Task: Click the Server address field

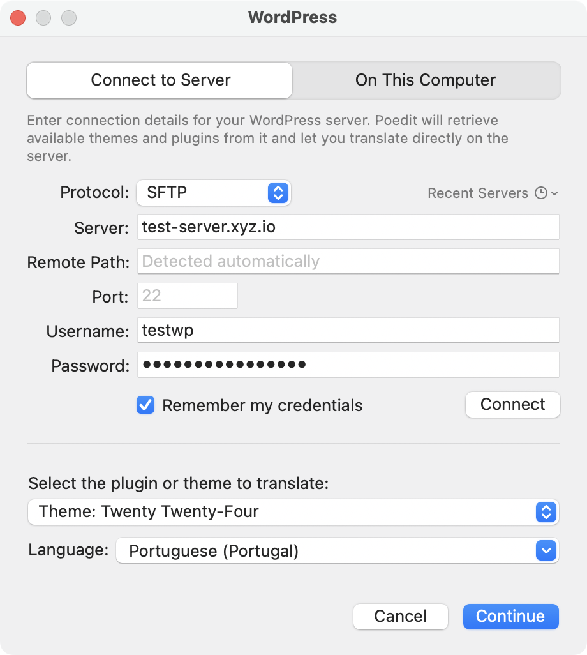Action: pyautogui.click(x=348, y=227)
